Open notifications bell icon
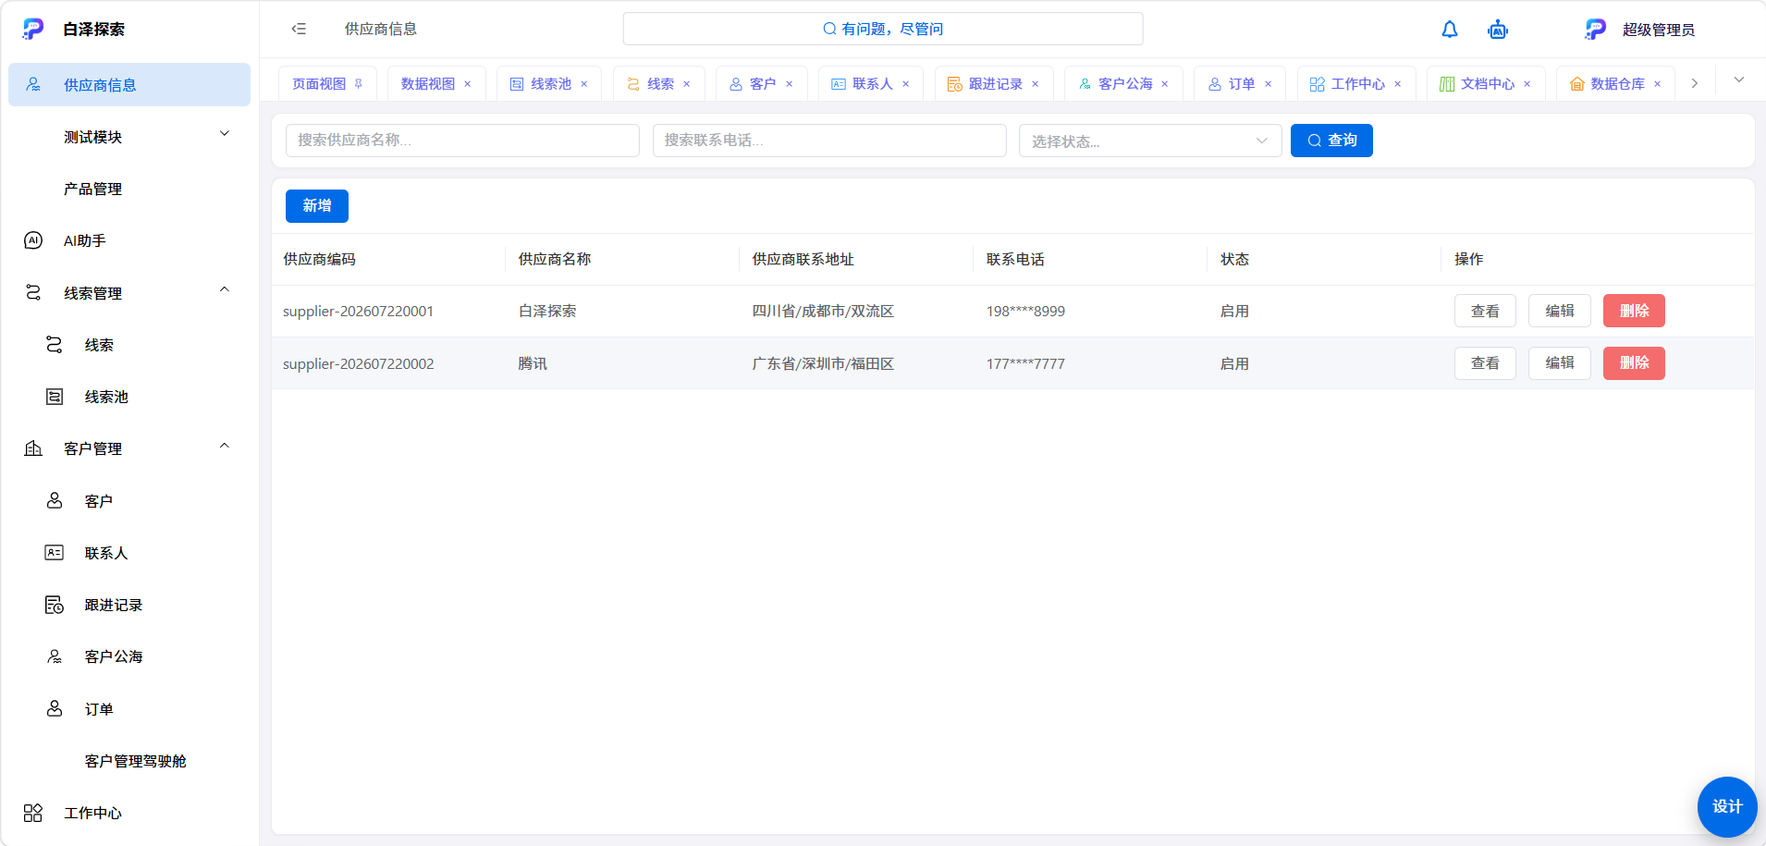Image resolution: width=1766 pixels, height=846 pixels. 1450,30
